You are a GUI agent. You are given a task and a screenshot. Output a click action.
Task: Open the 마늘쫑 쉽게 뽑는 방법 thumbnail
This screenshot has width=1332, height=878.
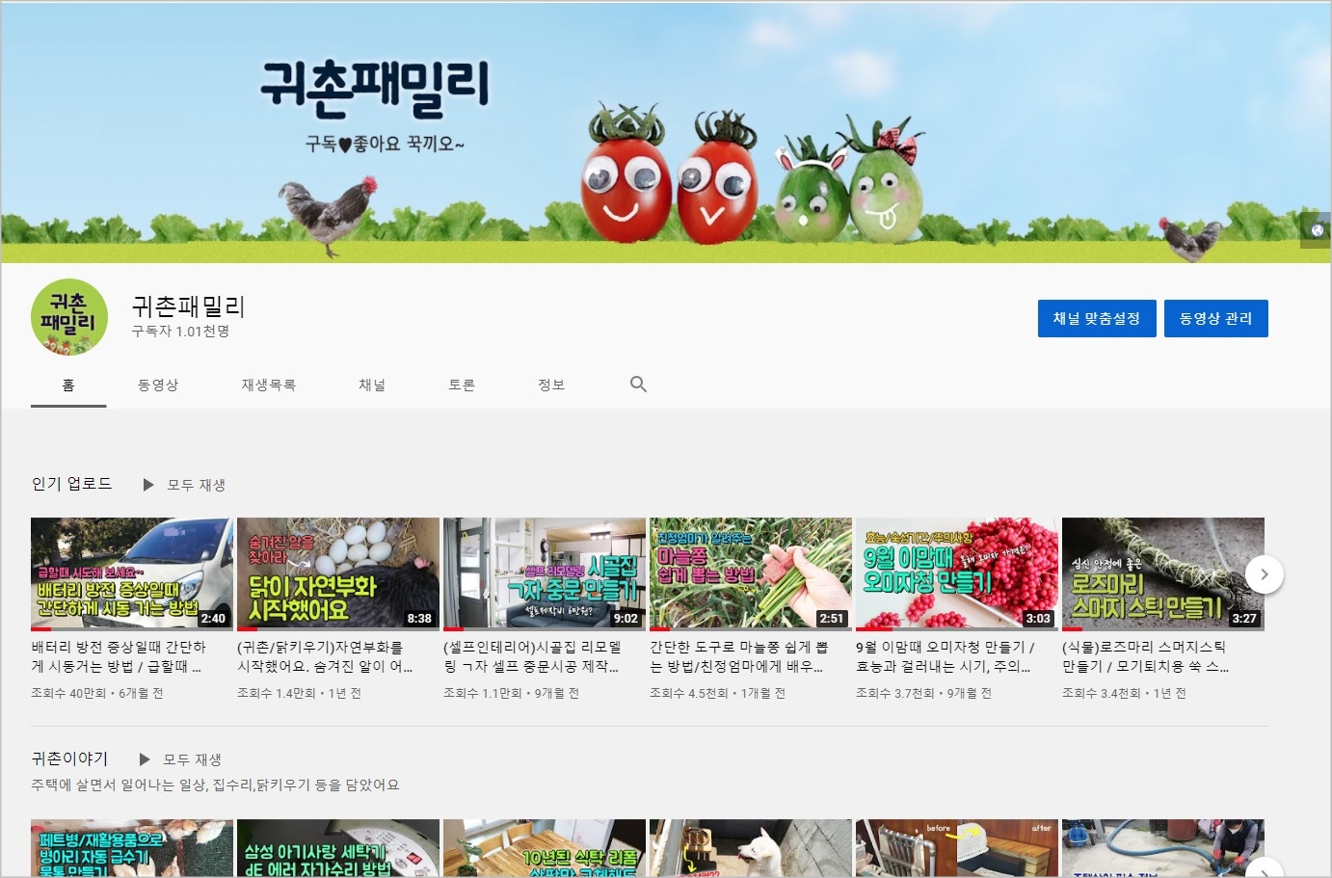click(x=751, y=574)
